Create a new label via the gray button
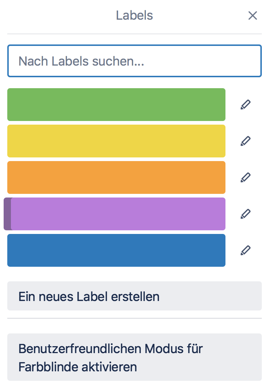 [135, 296]
